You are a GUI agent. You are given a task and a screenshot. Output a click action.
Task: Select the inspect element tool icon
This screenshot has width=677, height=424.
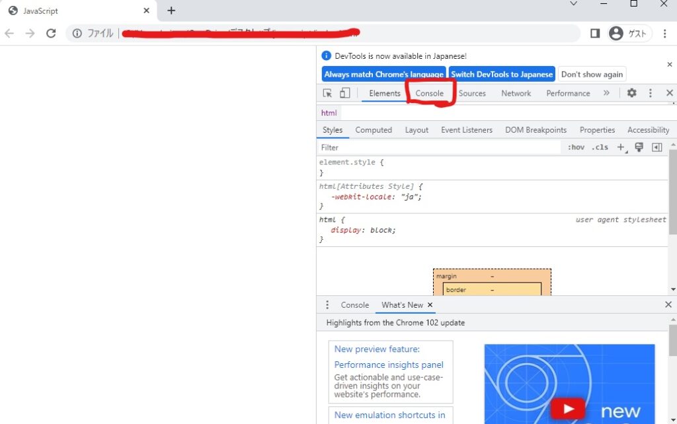[x=327, y=93]
